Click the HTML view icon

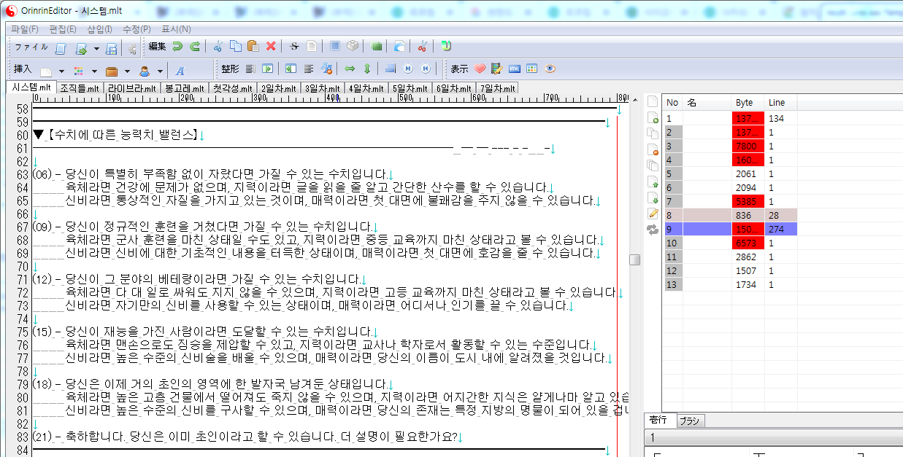515,69
